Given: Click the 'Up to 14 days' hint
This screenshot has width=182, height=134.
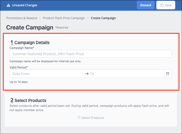Looking at the screenshot, I should pos(19,82).
